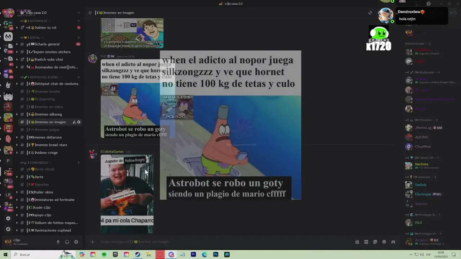Add channel to COMUNIDAD category
The height and width of the screenshot is (259, 461).
[79, 163]
